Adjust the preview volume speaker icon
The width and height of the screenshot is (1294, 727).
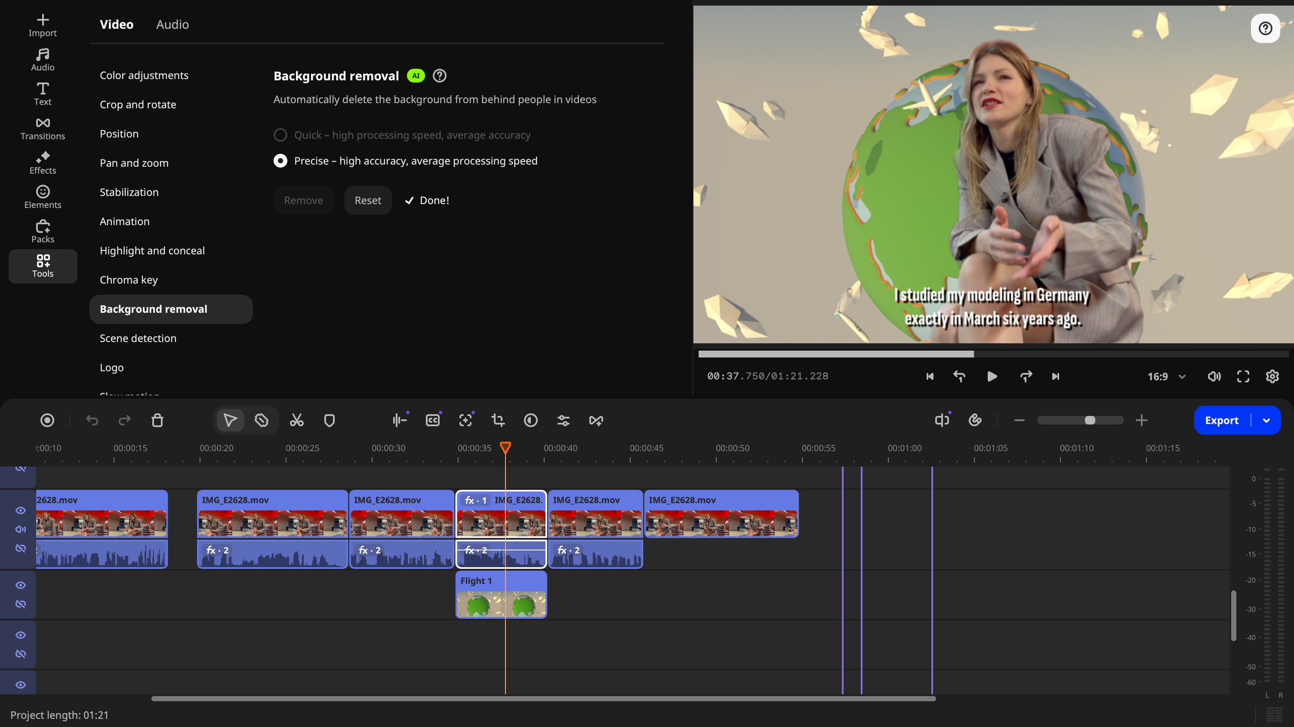pyautogui.click(x=1214, y=376)
